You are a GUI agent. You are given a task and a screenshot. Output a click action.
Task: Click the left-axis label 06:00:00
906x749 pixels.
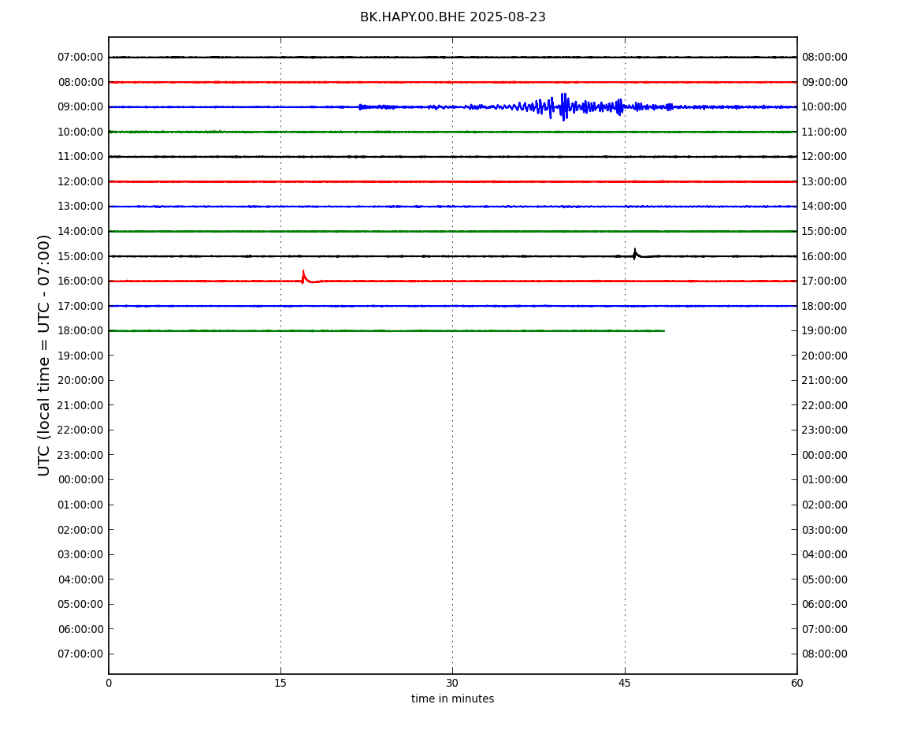[x=81, y=629]
